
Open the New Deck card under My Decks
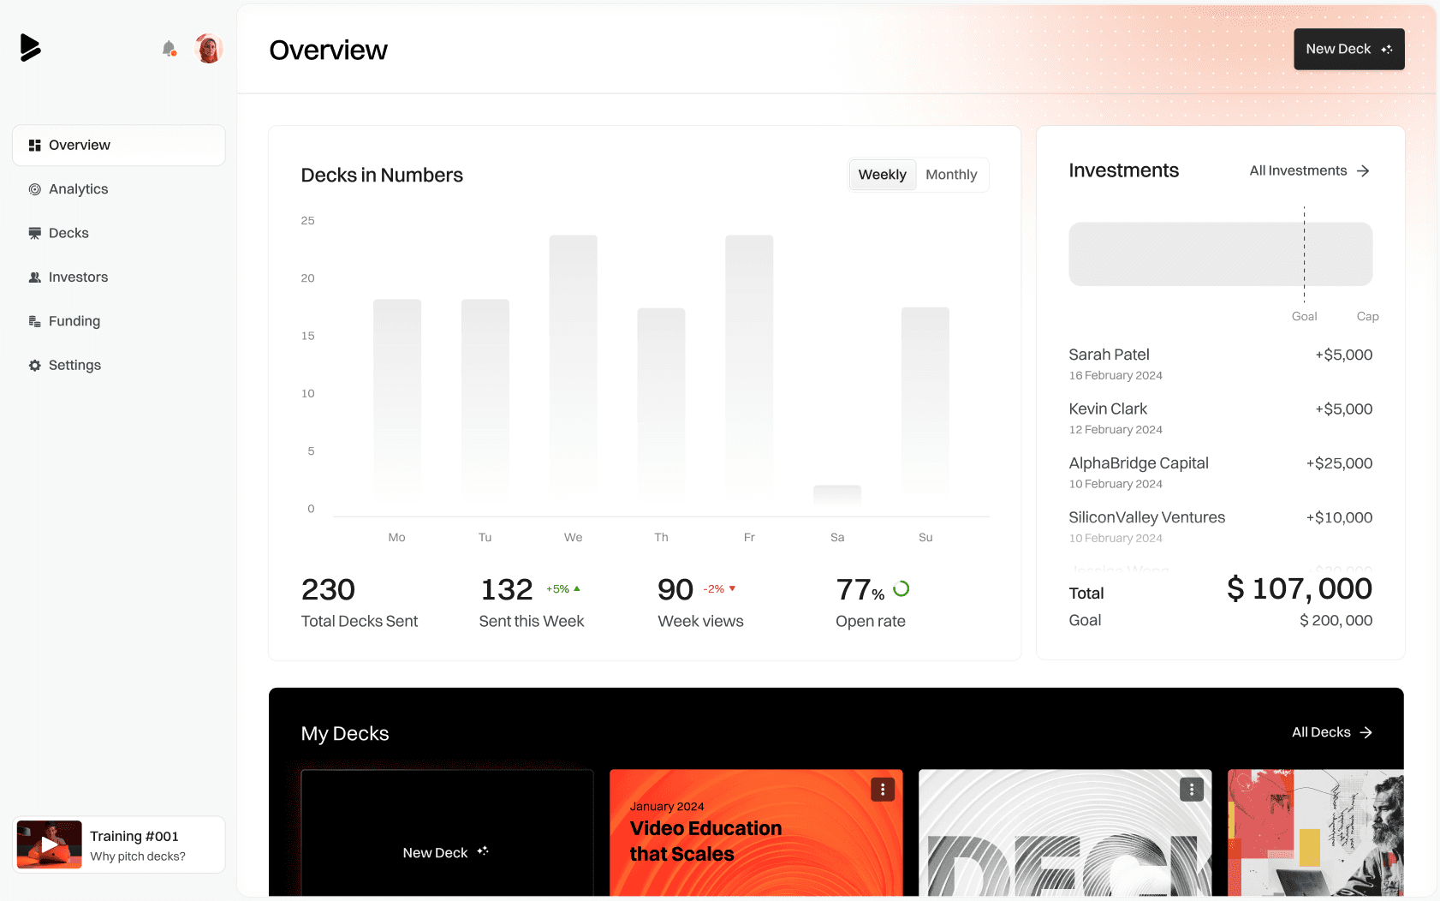point(446,851)
